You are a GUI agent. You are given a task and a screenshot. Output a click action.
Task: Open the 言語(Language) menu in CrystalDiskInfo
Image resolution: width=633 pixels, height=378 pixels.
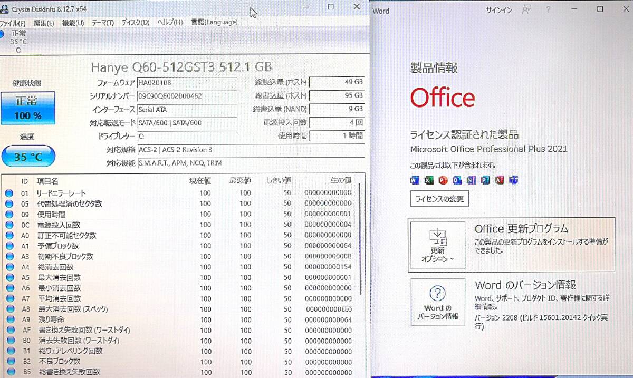coord(214,23)
